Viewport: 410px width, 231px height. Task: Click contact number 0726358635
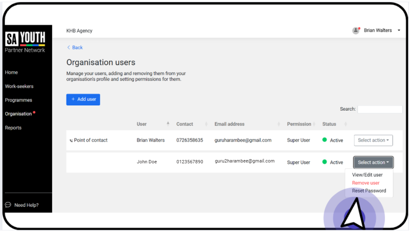pyautogui.click(x=190, y=140)
